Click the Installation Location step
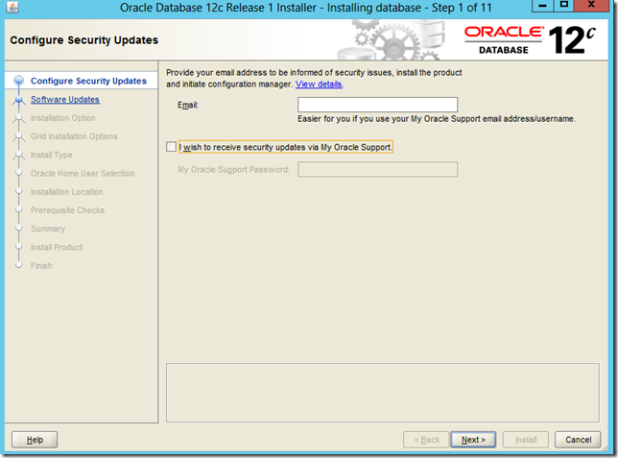The image size is (618, 458). 67,192
